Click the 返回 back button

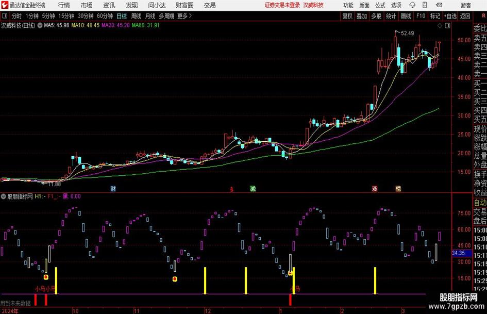point(465,16)
